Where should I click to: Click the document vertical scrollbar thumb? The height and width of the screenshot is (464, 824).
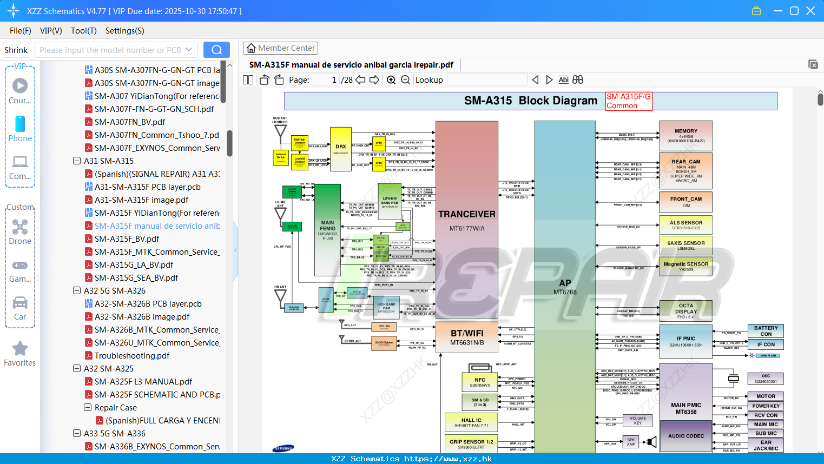[x=820, y=99]
